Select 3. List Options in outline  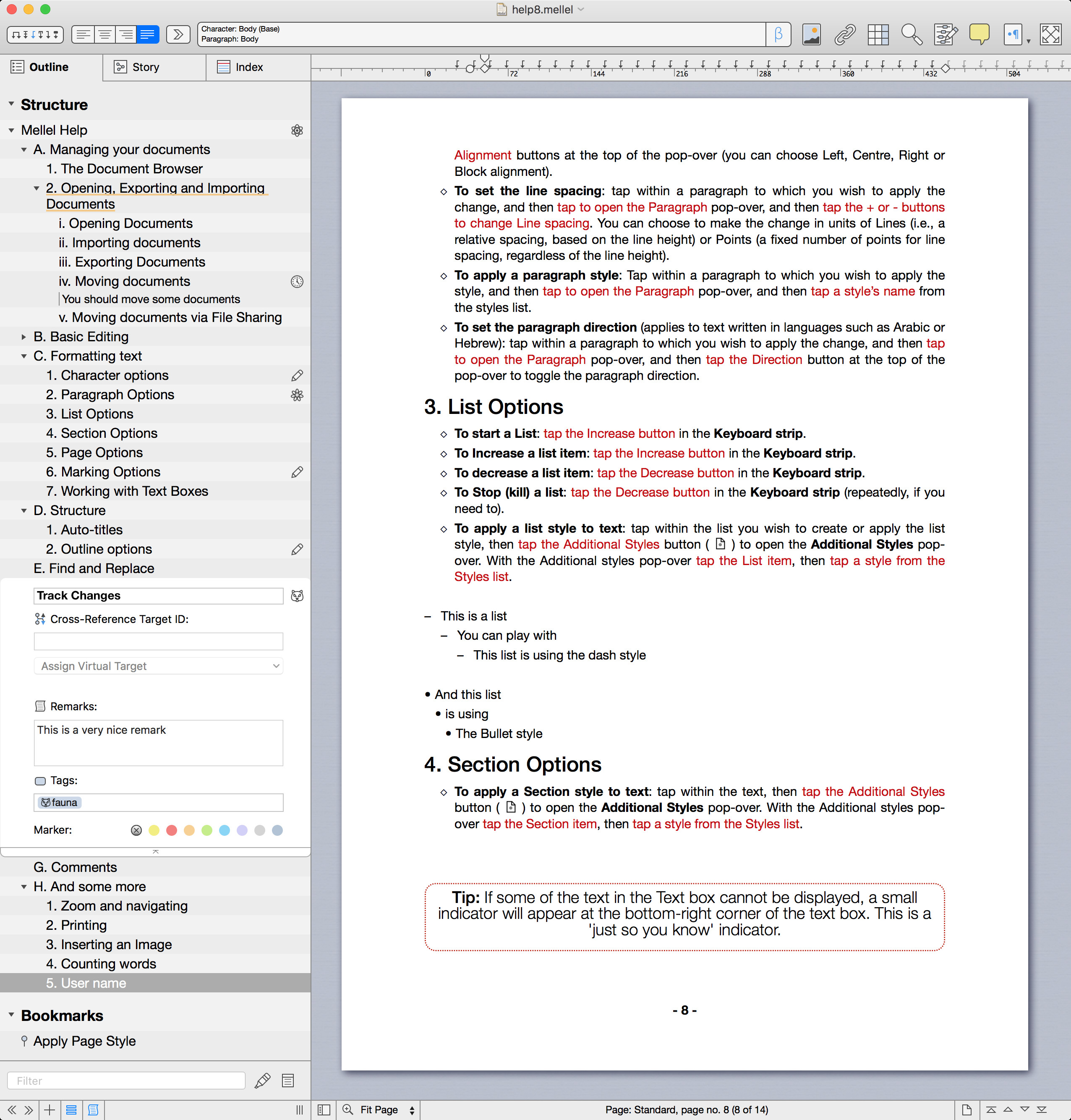[90, 413]
